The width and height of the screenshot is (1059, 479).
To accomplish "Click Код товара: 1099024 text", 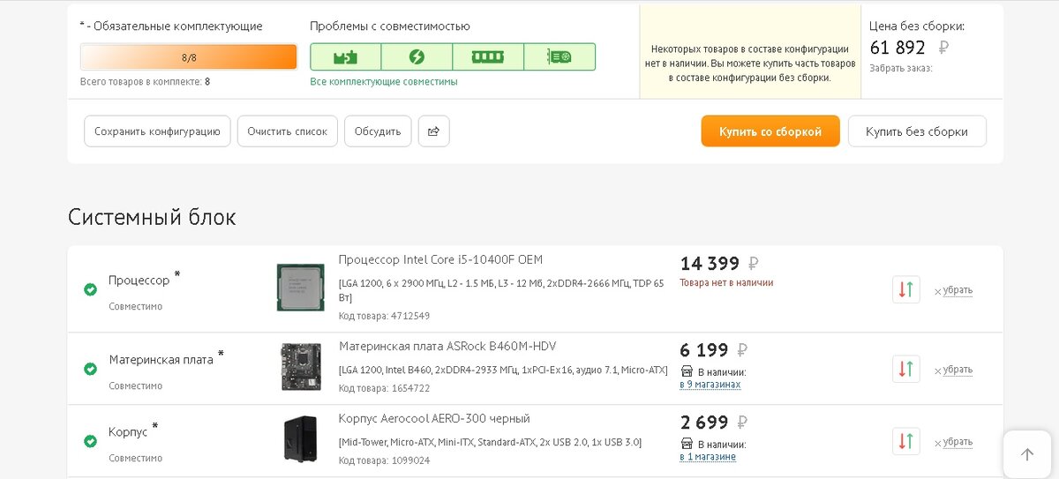I will pos(385,460).
